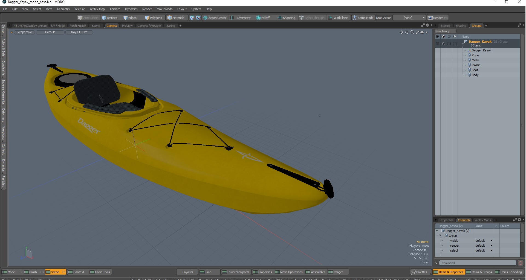Screen dimensions: 526x280
Task: Open 3D viewport settings gear
Action: [x=422, y=32]
